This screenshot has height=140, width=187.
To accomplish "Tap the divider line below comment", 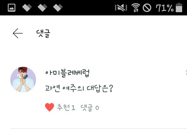I will click(98, 128).
